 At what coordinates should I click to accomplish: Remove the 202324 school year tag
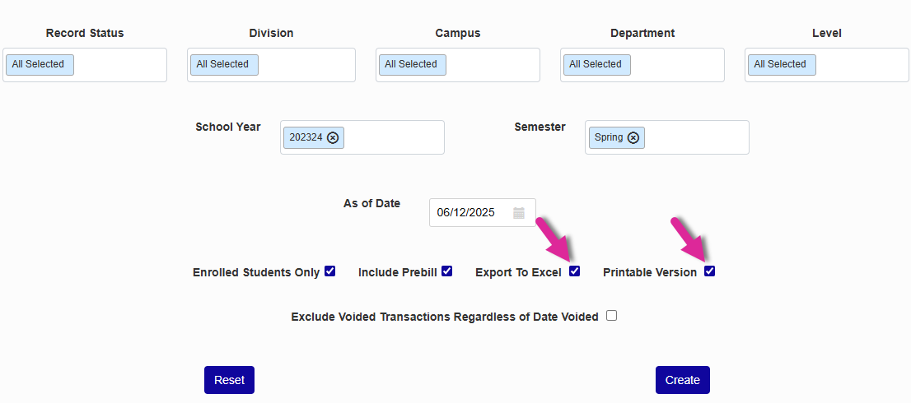pos(333,138)
